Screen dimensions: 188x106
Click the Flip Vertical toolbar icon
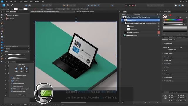pyautogui.click(x=92, y=5)
